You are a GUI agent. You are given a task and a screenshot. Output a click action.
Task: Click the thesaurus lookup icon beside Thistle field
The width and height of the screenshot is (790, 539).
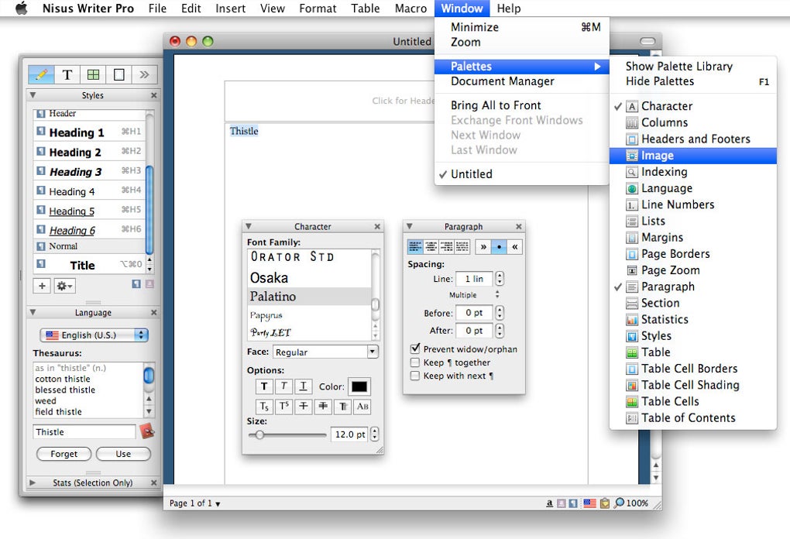tap(146, 431)
